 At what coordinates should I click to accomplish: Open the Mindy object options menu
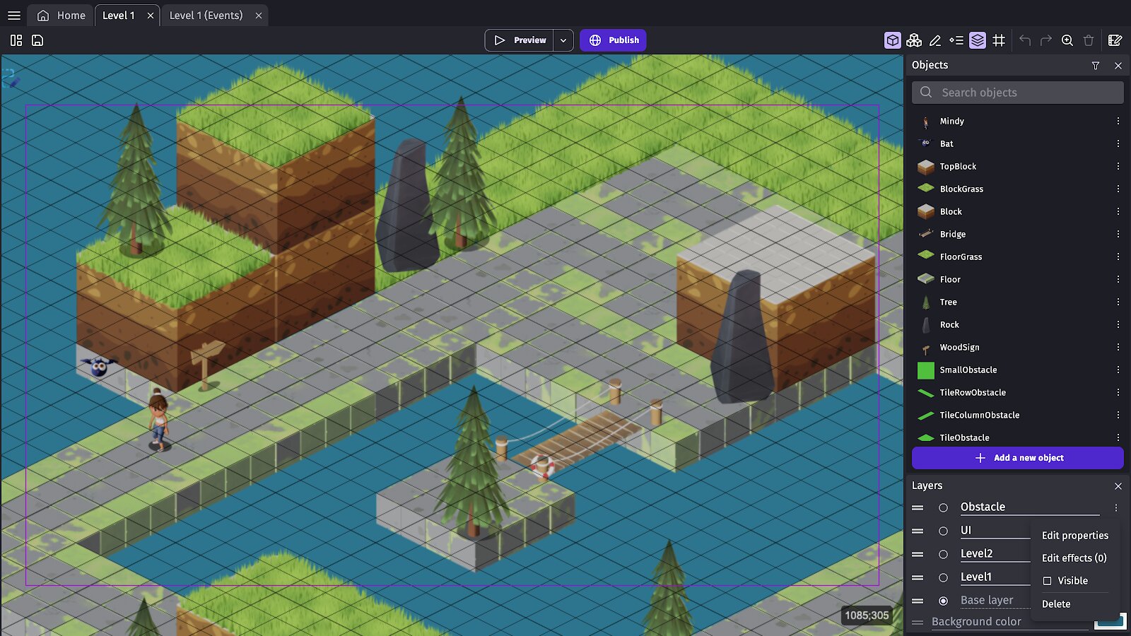pos(1118,121)
